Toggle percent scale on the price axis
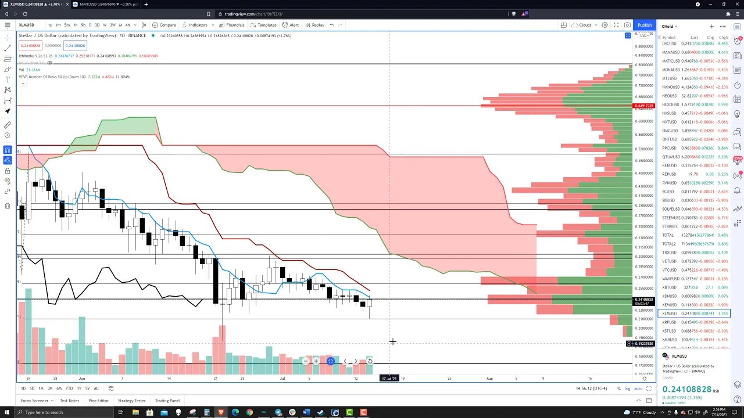The height and width of the screenshot is (418, 744). [x=618, y=388]
